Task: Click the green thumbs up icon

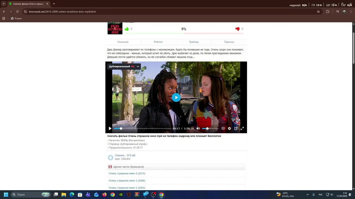Action: click(127, 29)
